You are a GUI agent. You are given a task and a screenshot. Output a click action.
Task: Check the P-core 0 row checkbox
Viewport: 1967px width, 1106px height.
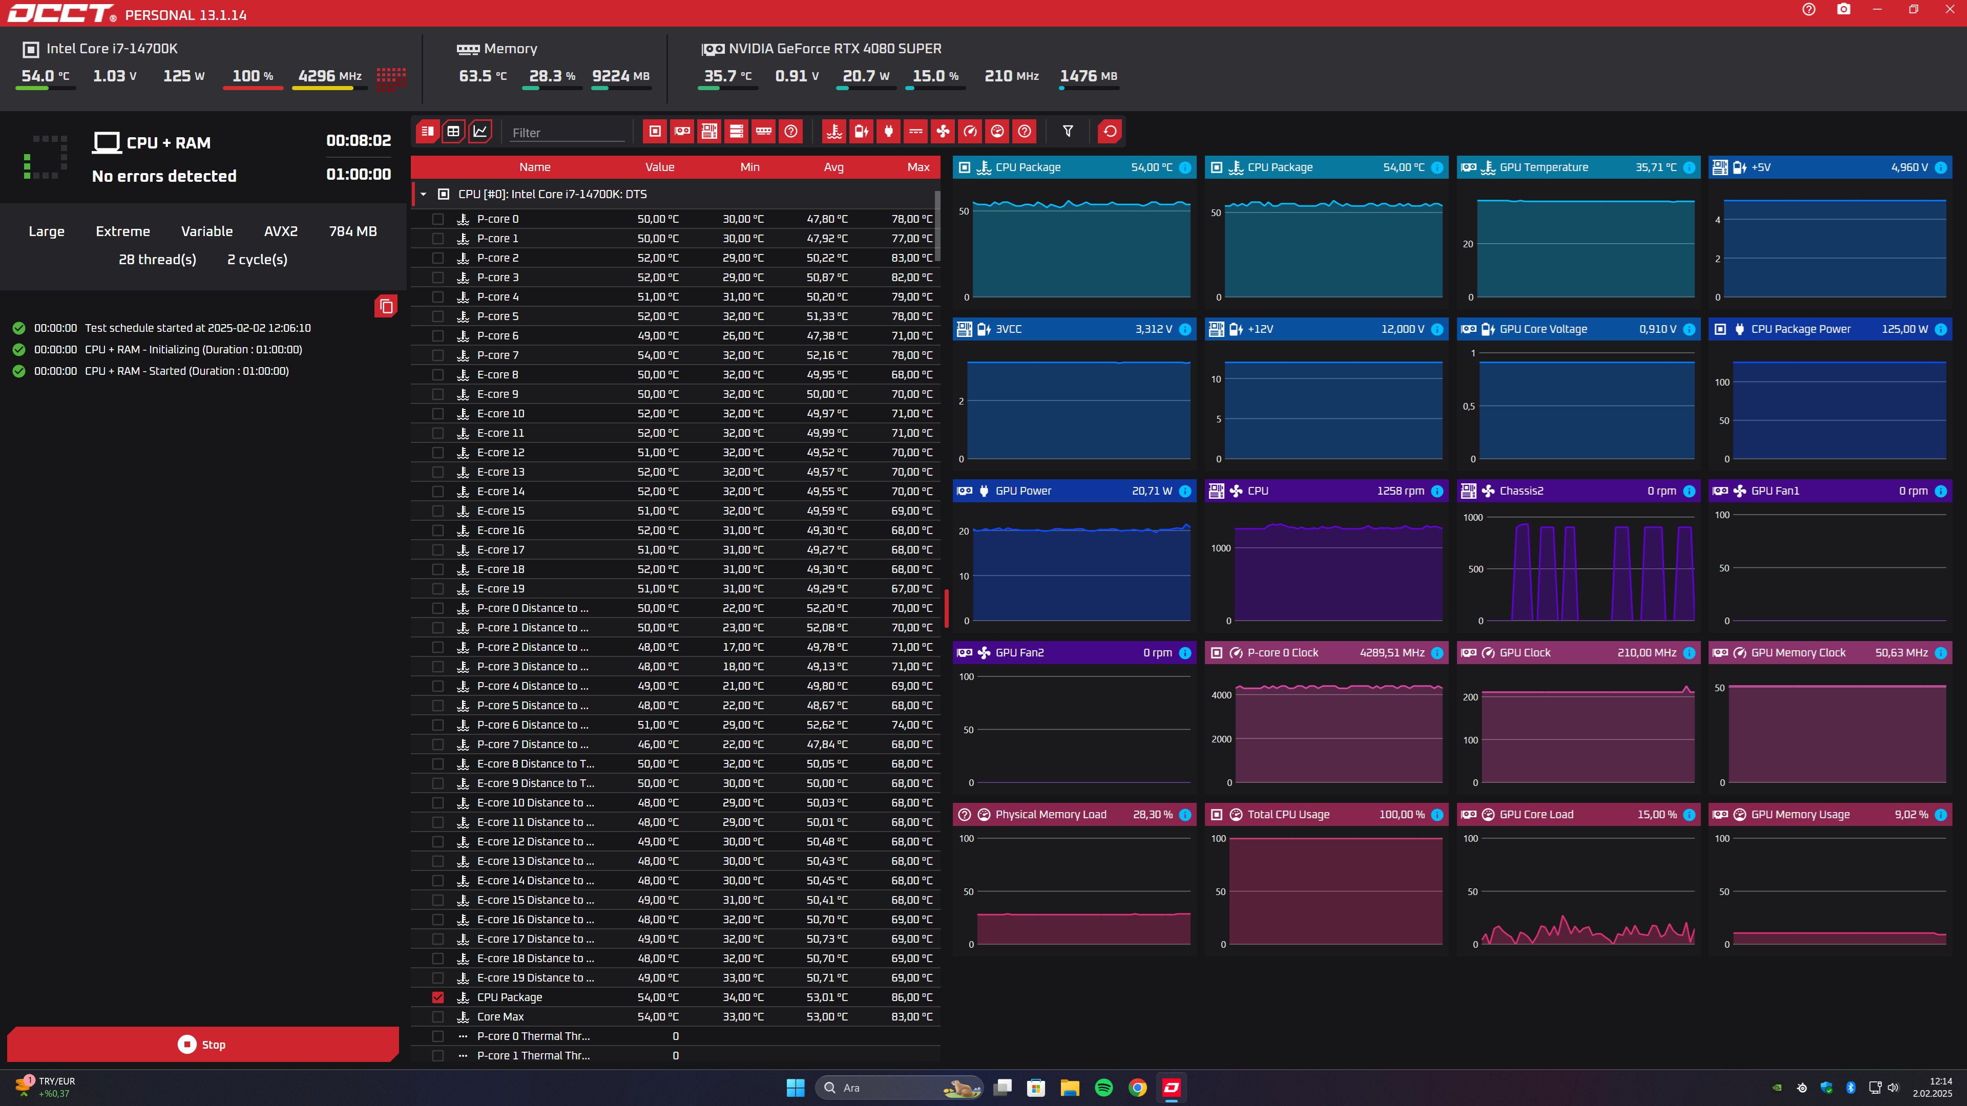[x=437, y=219]
